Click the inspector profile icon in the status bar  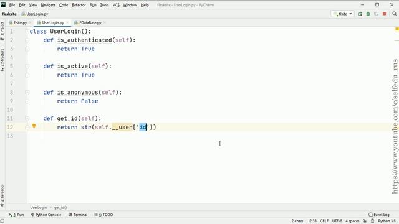click(372, 221)
